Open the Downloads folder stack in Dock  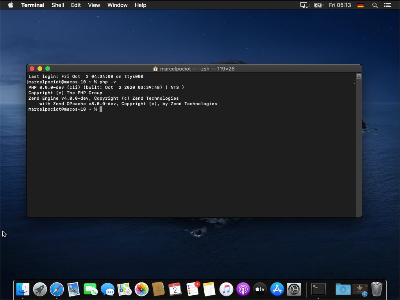click(343, 289)
